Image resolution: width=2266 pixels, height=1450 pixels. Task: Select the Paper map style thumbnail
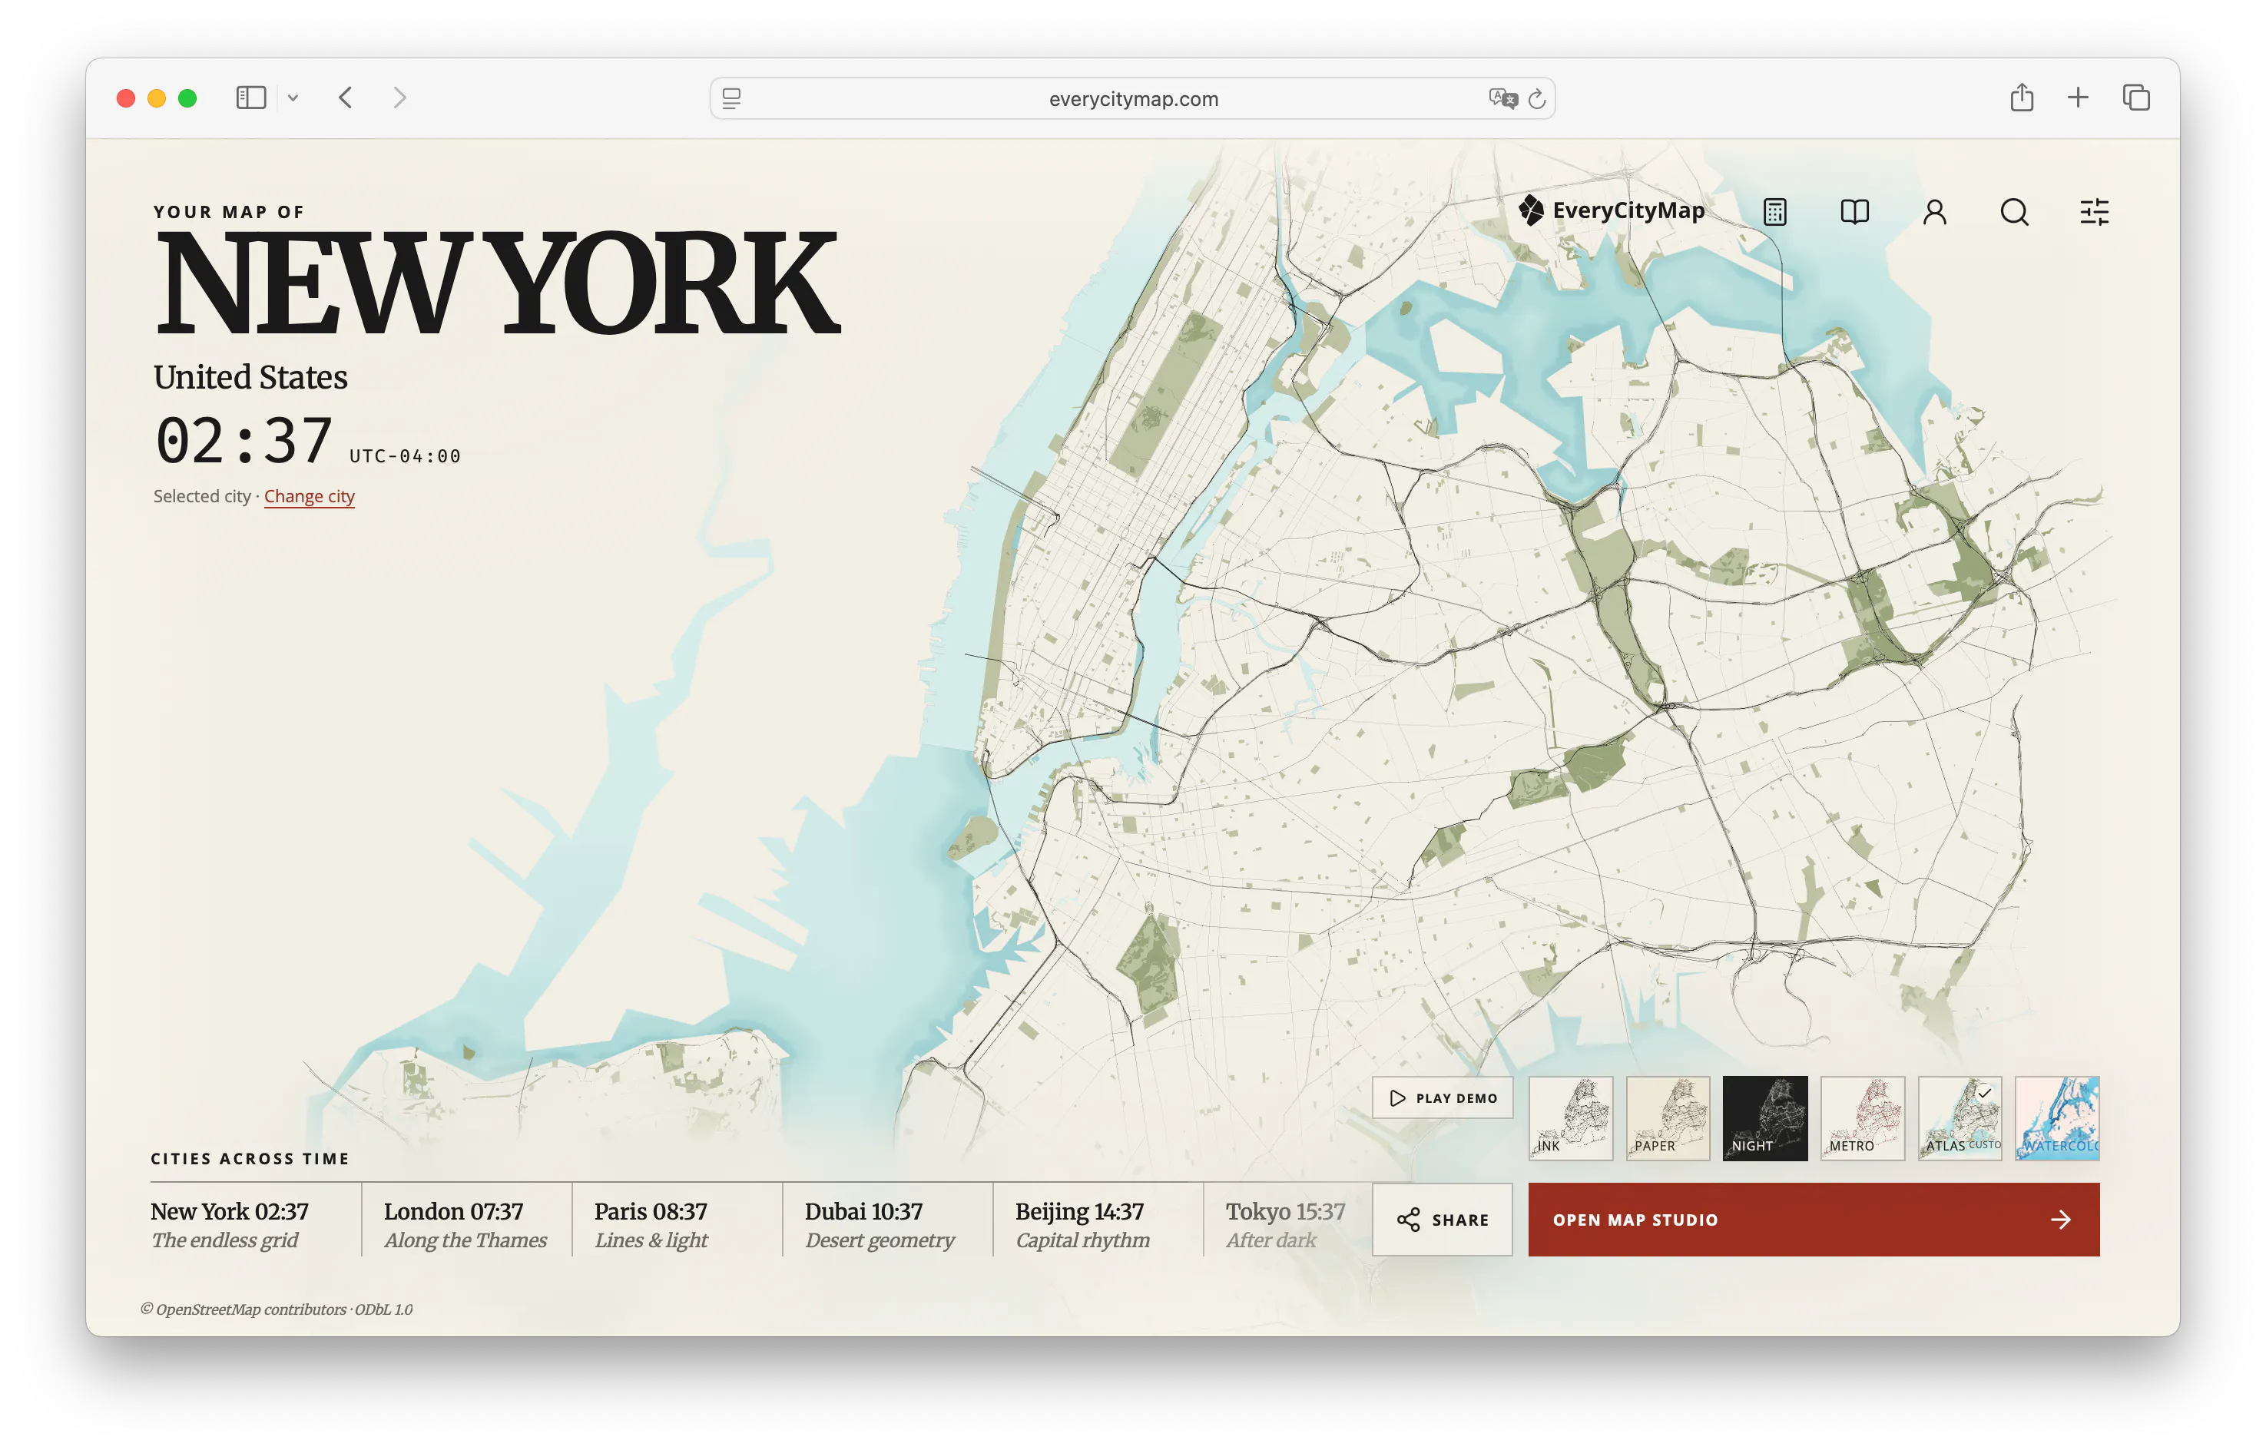1668,1118
